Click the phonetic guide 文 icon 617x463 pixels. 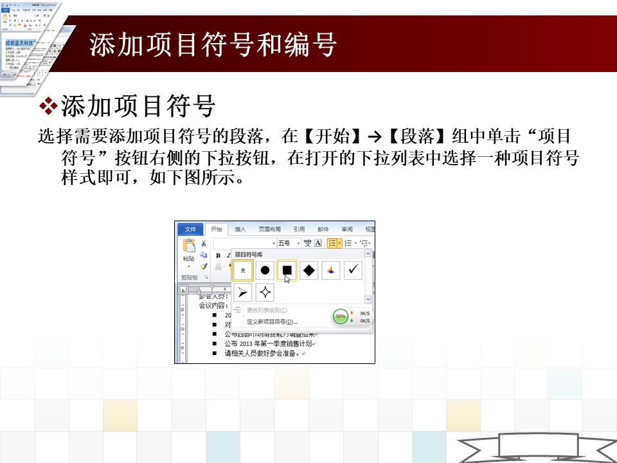click(x=308, y=243)
